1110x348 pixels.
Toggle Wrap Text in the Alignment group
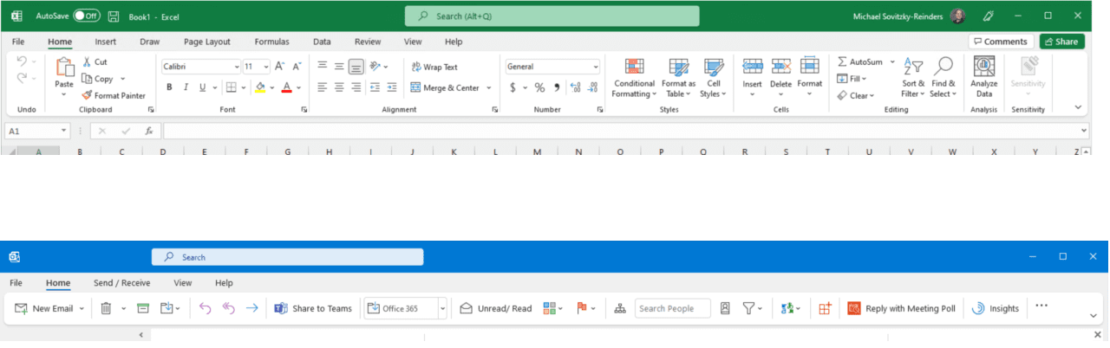click(416, 67)
